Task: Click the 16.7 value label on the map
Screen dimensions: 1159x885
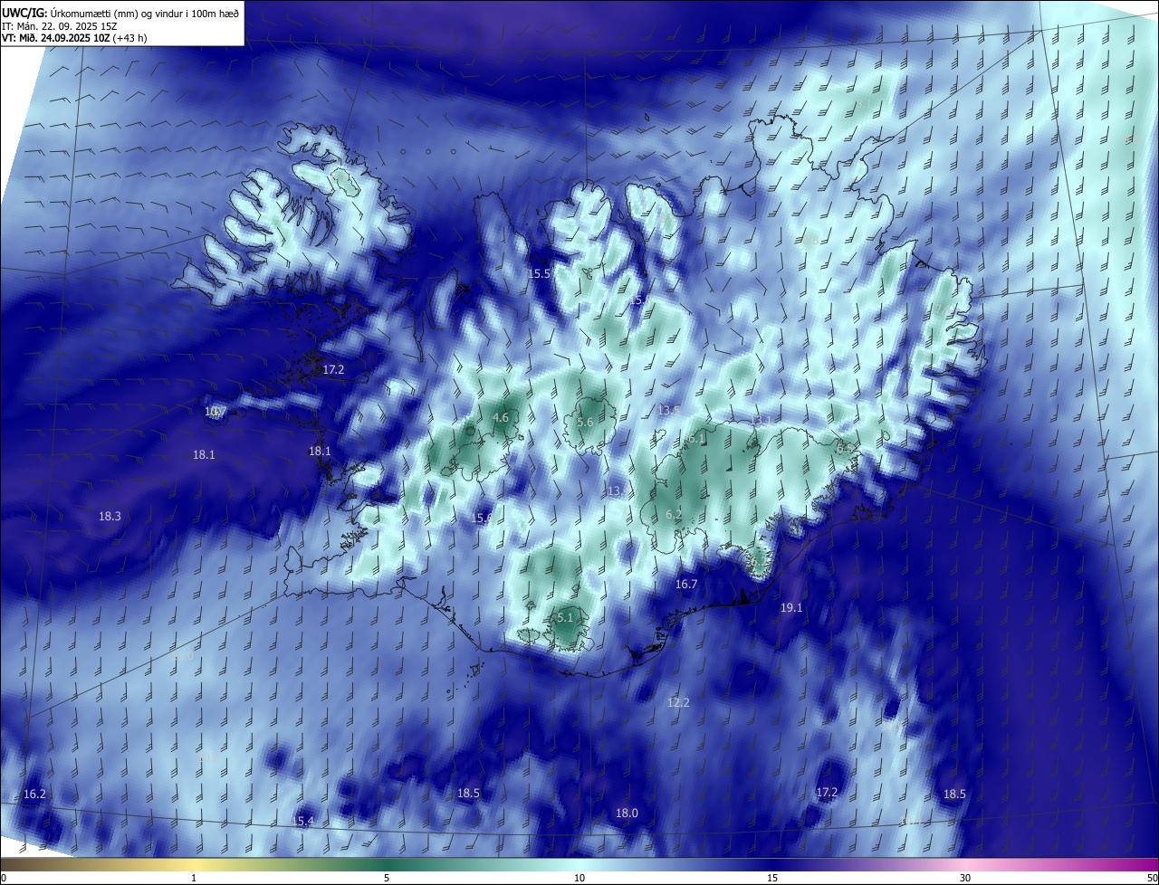Action: (x=686, y=585)
